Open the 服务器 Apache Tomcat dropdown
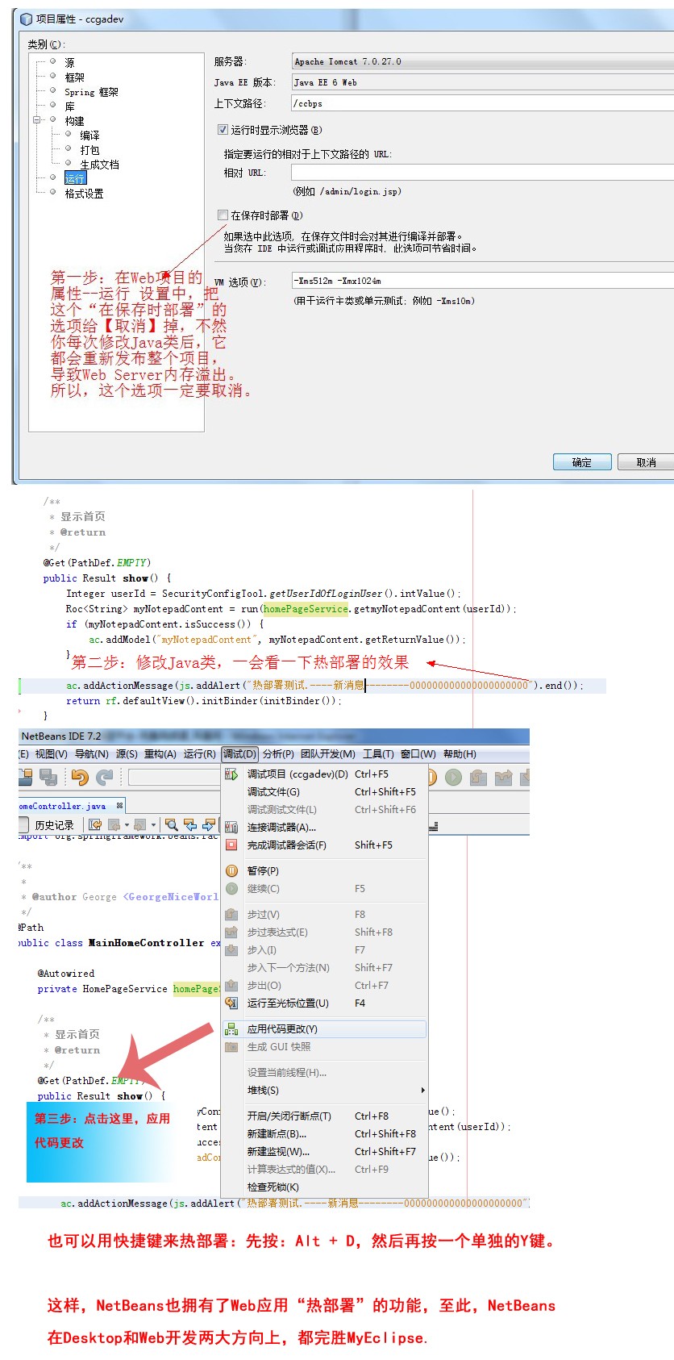The height and width of the screenshot is (1360, 674). click(x=482, y=61)
